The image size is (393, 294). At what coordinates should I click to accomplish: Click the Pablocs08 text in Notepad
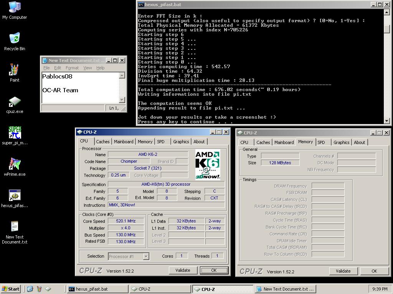pyautogui.click(x=57, y=76)
